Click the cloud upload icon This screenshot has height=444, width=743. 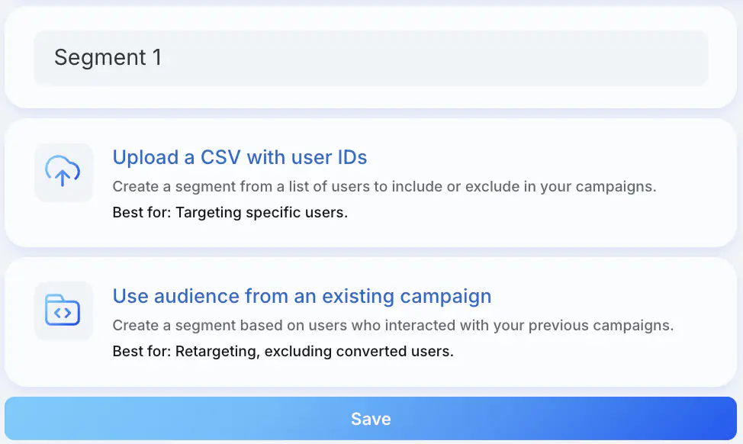[63, 171]
